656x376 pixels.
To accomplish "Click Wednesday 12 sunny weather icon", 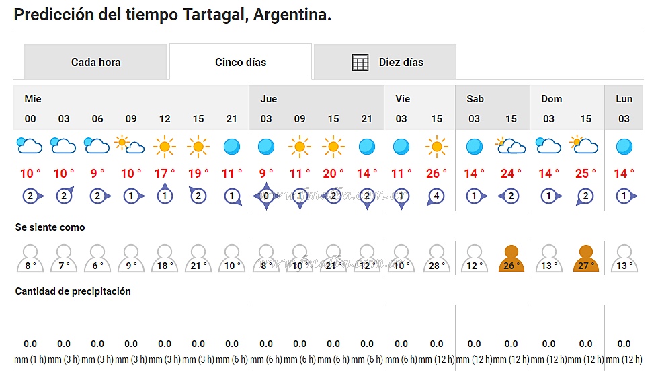I will pos(165,145).
